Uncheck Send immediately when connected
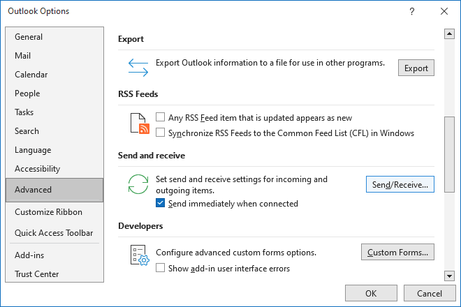This screenshot has height=307, width=461. [x=161, y=204]
